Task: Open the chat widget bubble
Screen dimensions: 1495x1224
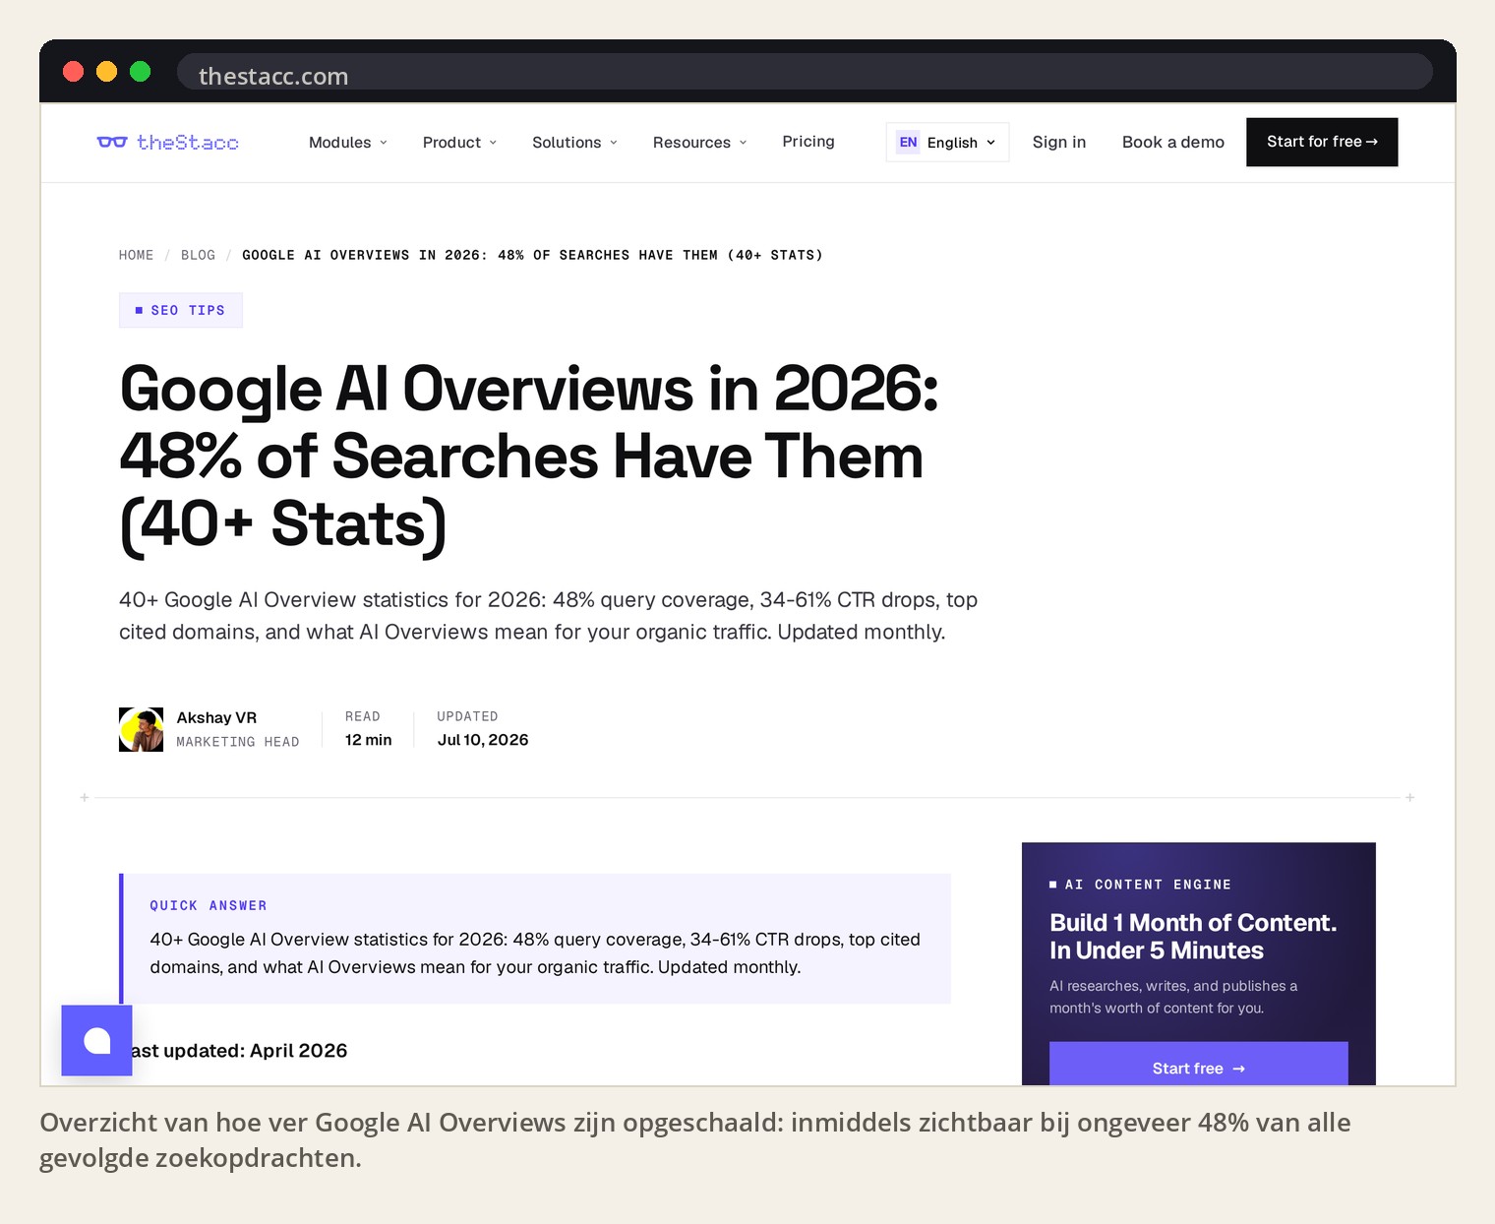Action: click(96, 1040)
